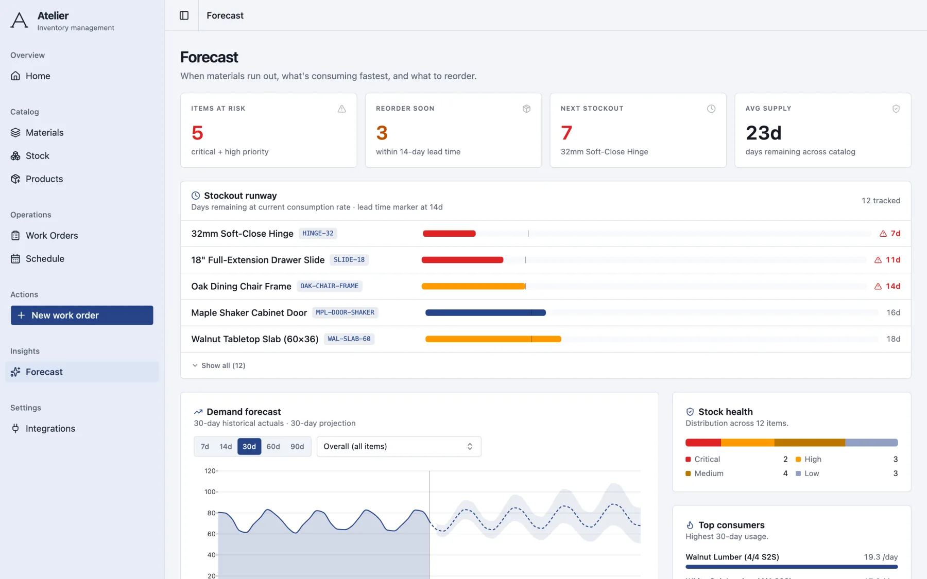Viewport: 927px width, 579px height.
Task: Click the red runway bar for 32mm Soft-Close Hinge
Action: tap(449, 234)
